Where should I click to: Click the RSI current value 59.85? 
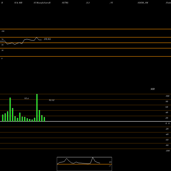[47, 39]
